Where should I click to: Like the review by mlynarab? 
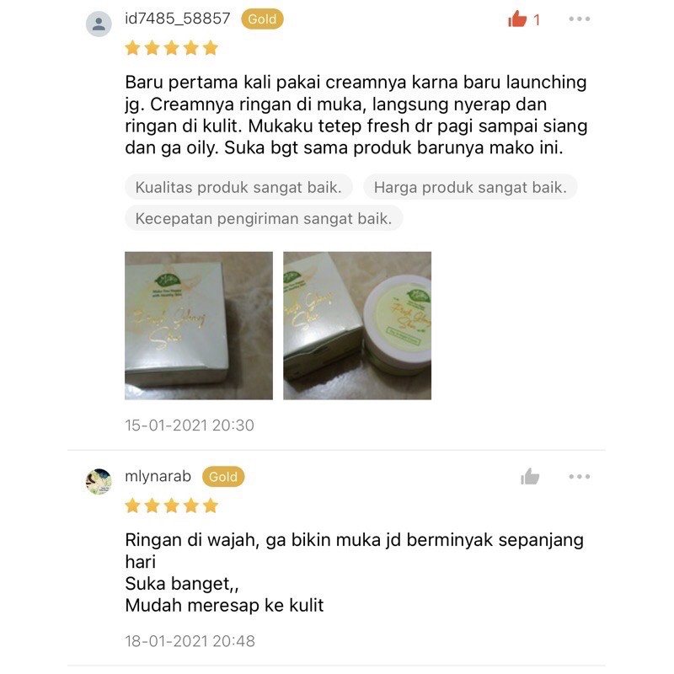click(530, 476)
